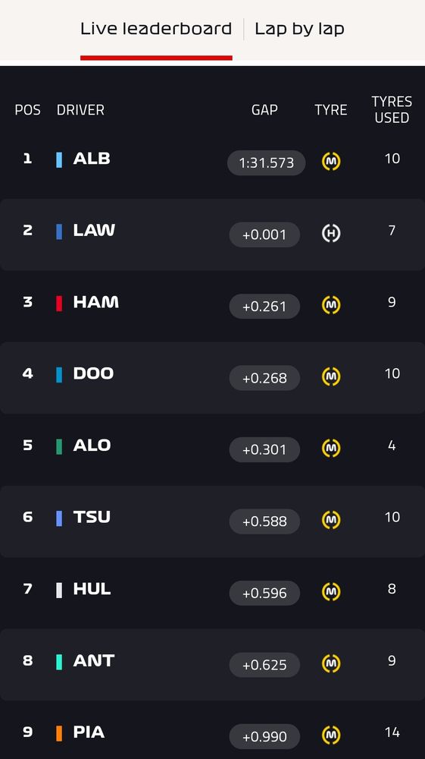Click DOO's medium tyre icon
This screenshot has width=425, height=759.
click(331, 376)
